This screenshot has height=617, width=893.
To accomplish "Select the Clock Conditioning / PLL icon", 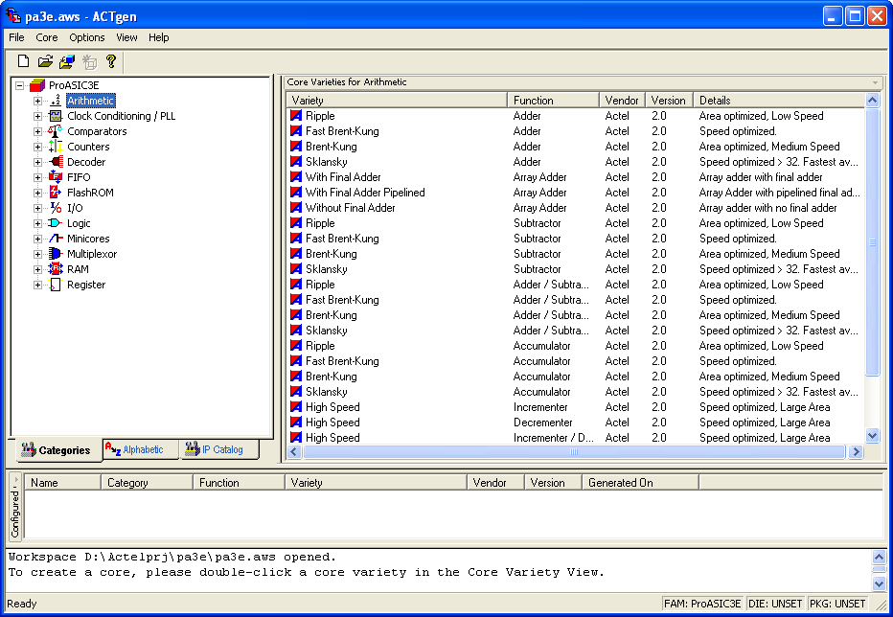I will pyautogui.click(x=56, y=116).
